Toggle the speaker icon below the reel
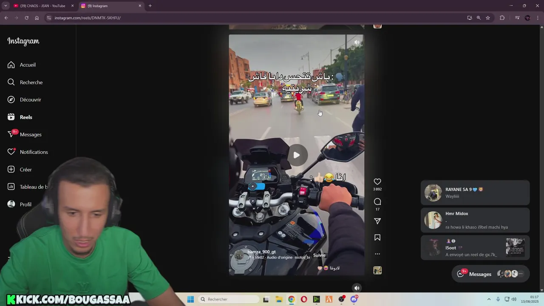Image resolution: width=544 pixels, height=306 pixels. 357,288
